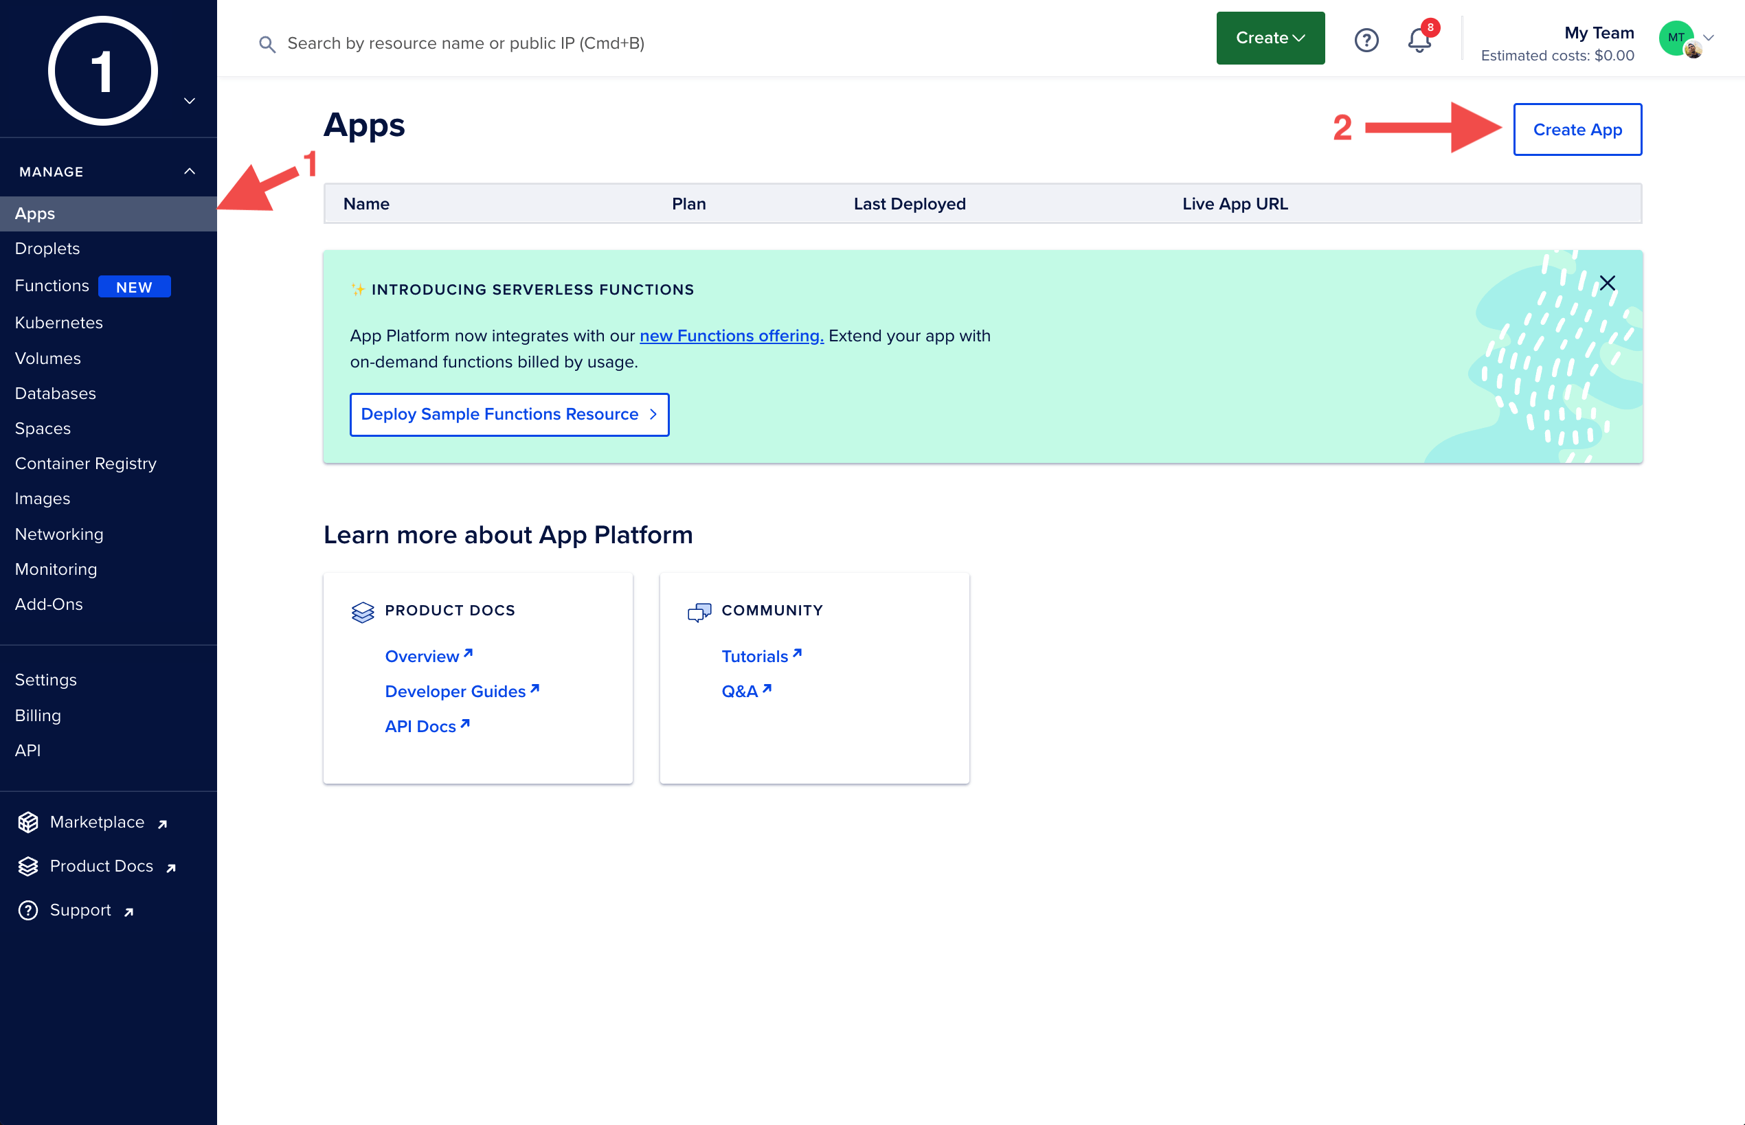
Task: Open Container Registry in the sidebar
Action: [x=85, y=463]
